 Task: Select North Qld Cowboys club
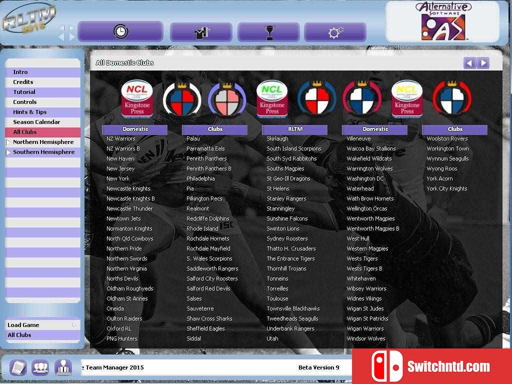tap(130, 238)
